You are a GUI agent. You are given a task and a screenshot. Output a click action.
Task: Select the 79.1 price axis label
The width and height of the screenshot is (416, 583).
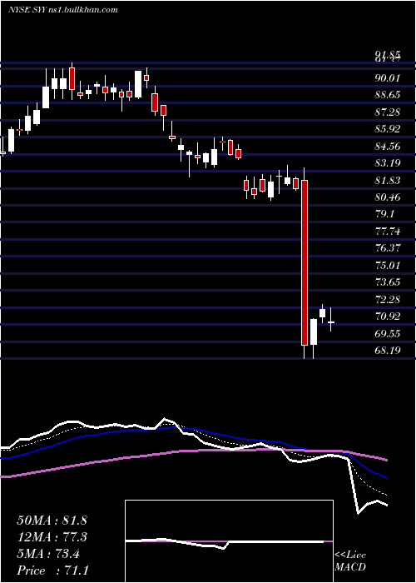click(384, 214)
